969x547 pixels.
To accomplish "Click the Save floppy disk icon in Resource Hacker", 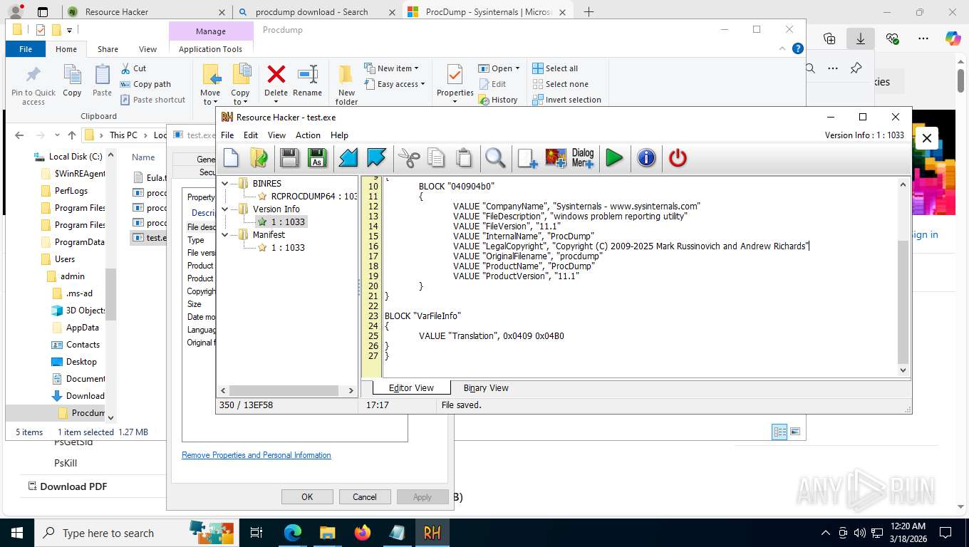I will 289,158.
